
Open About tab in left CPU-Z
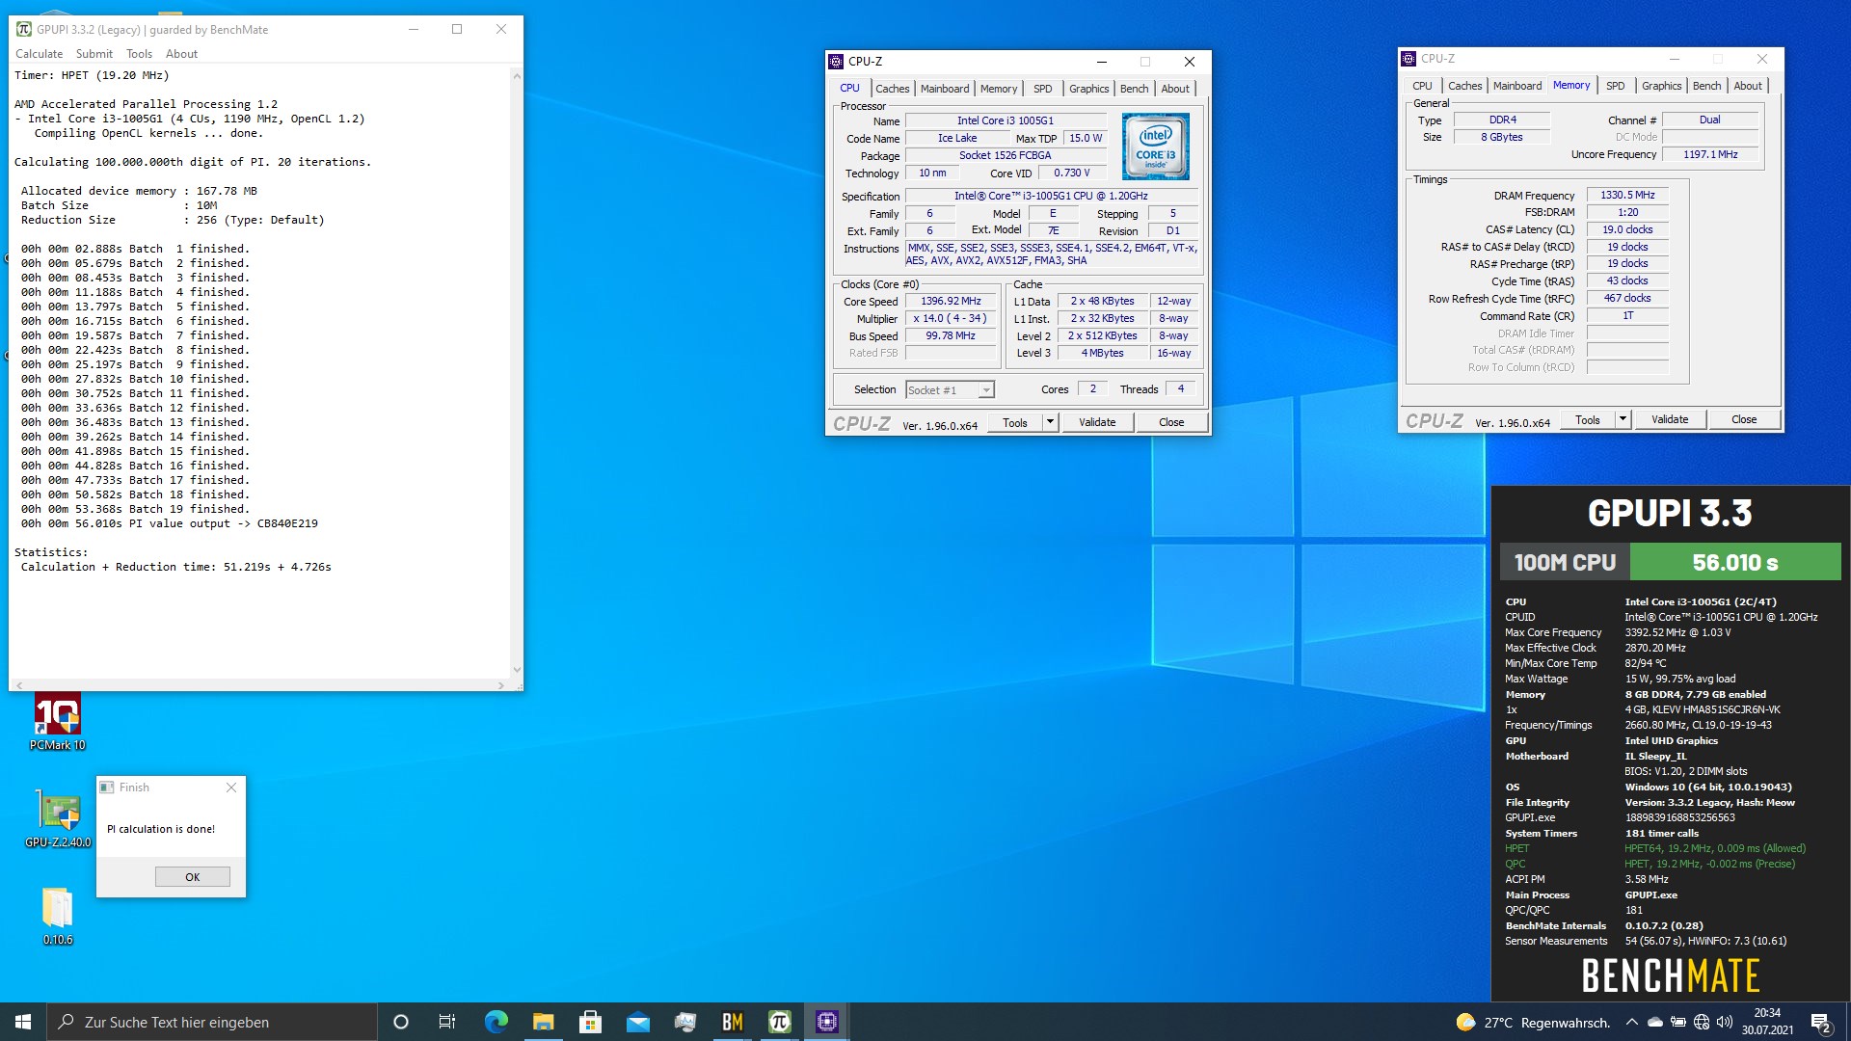[1175, 89]
